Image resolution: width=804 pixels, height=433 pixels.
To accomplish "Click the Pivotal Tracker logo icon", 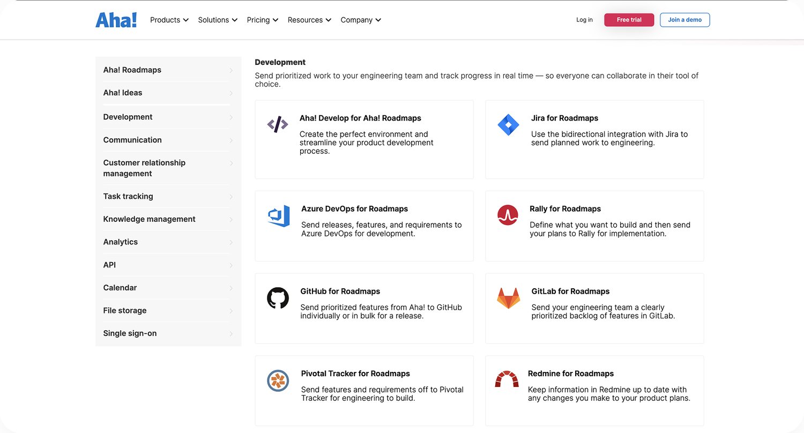I will (278, 380).
